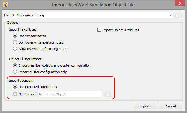Cancel the import dialog
The image size is (187, 113).
tap(171, 106)
